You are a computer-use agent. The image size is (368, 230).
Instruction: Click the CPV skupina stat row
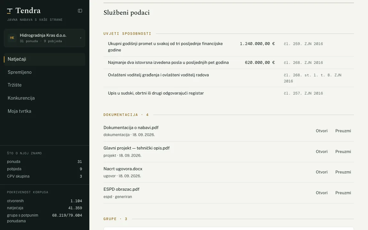(x=45, y=176)
